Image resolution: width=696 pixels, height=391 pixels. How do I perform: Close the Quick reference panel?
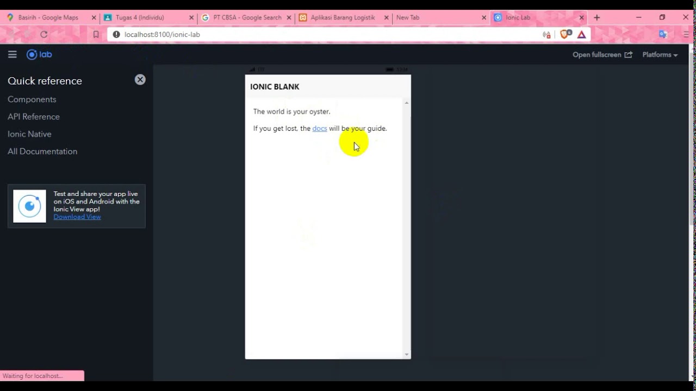pos(140,79)
